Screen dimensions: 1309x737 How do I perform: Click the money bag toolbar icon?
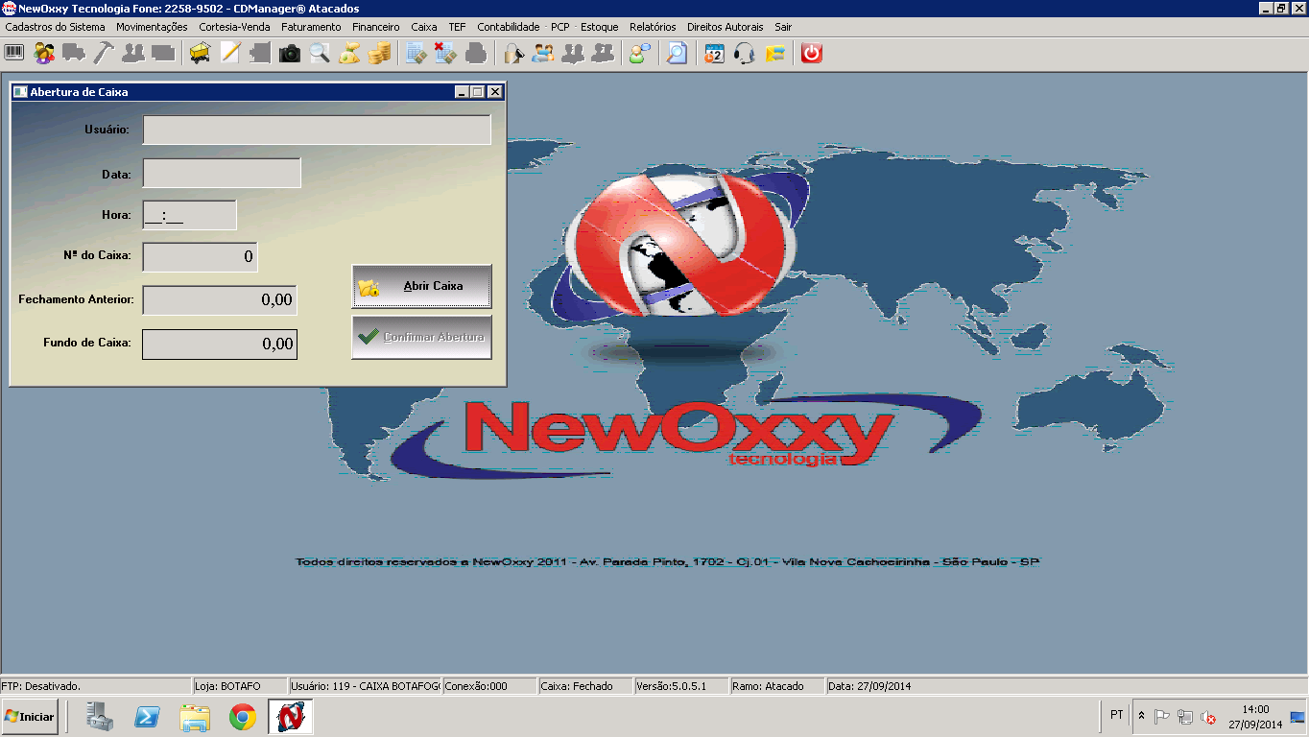point(348,54)
